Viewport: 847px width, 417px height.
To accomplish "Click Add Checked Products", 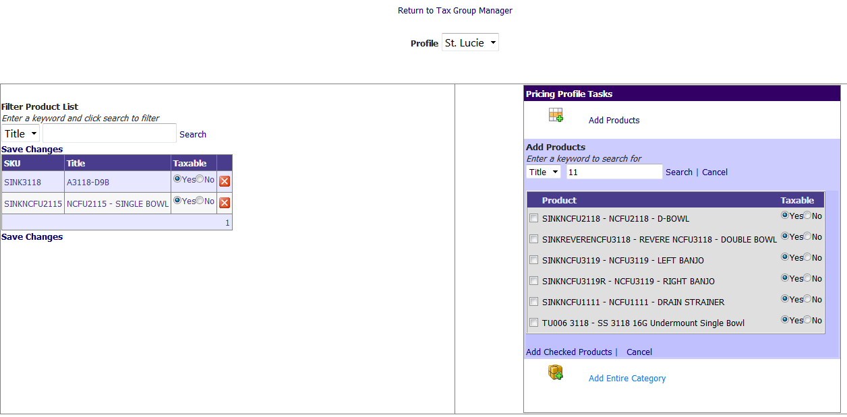I will (x=568, y=352).
